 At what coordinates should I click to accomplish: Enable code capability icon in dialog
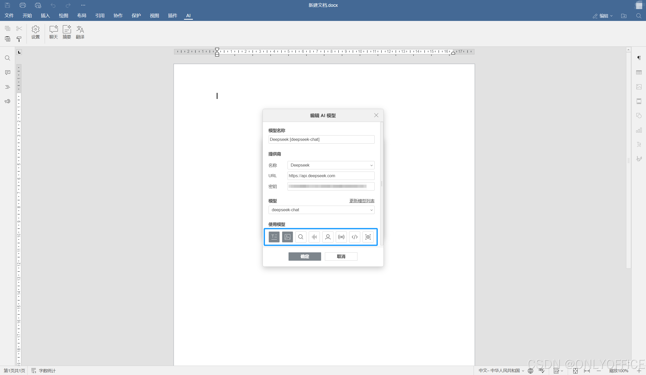coord(354,237)
